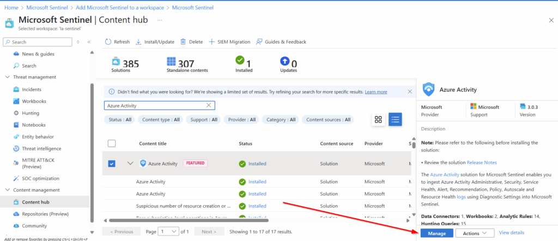The image size is (558, 241).
Task: Open the Community page
Action: click(x=34, y=226)
